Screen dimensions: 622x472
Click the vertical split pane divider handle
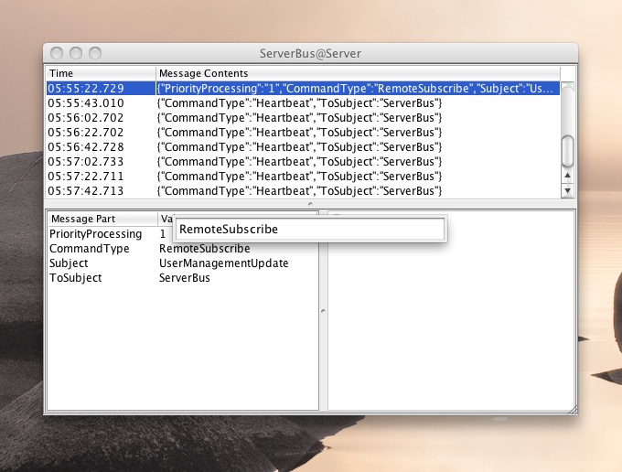coord(323,311)
